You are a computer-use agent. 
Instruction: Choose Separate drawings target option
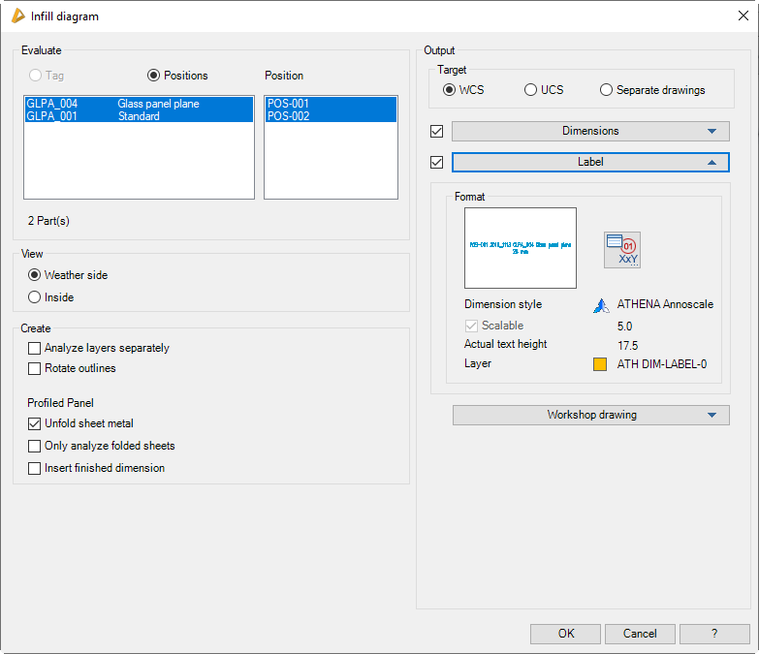[x=607, y=90]
